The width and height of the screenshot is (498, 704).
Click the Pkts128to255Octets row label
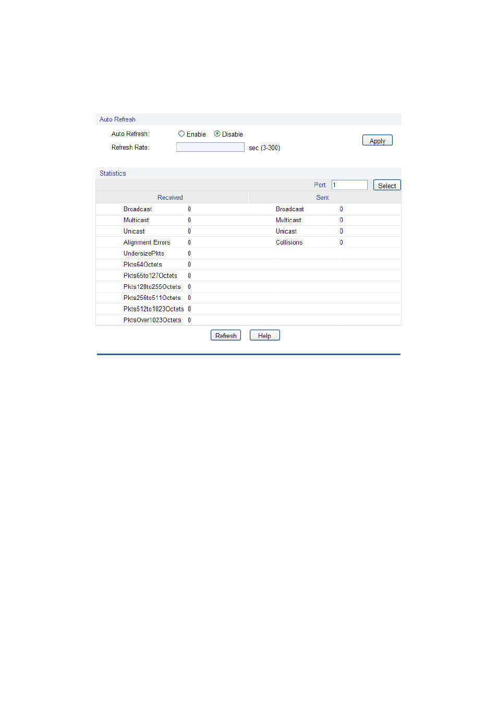coord(152,287)
